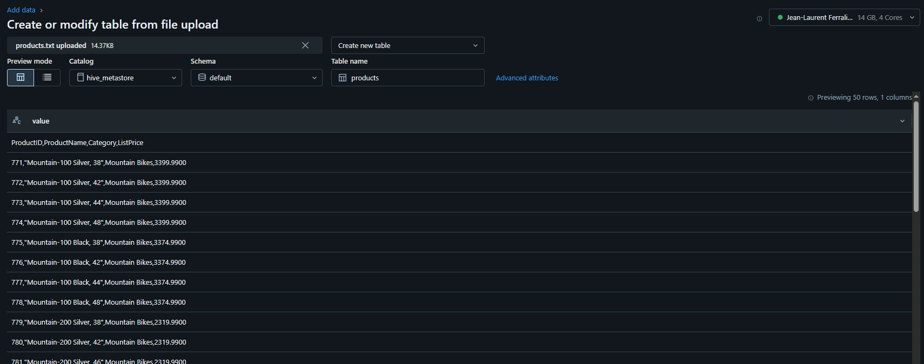Select row 777 Mountain-100 Black, 44
Image resolution: width=924 pixels, height=364 pixels.
(459, 282)
